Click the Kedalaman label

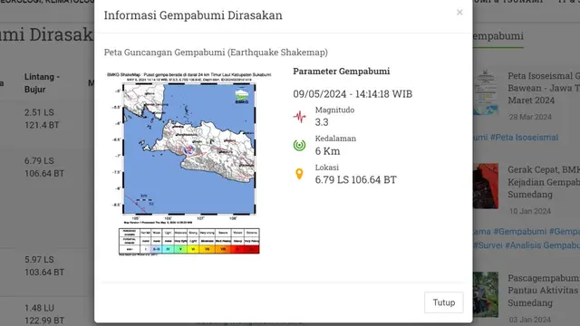point(335,139)
